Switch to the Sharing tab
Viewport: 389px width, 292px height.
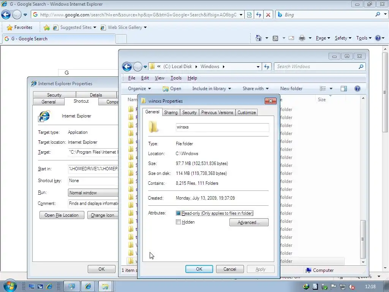pyautogui.click(x=171, y=113)
